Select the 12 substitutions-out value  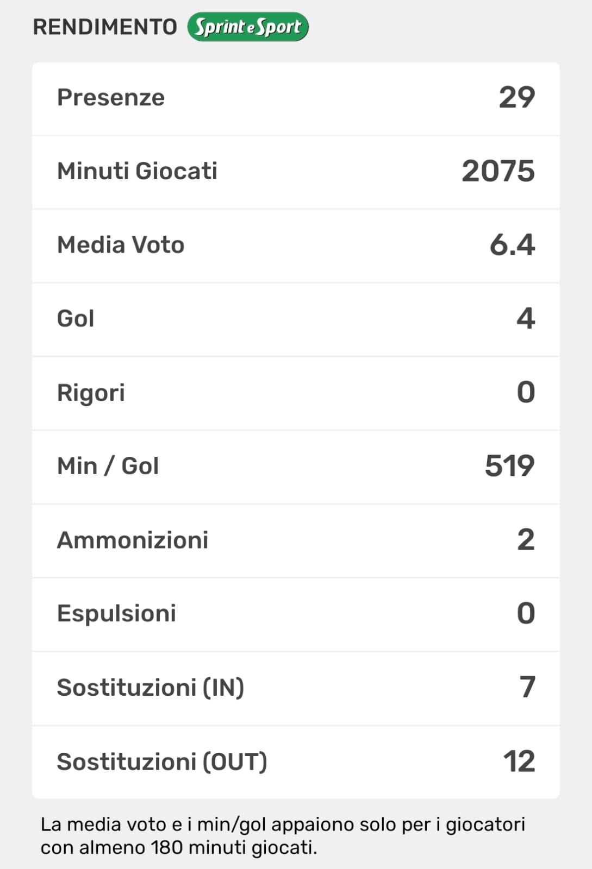(x=519, y=761)
